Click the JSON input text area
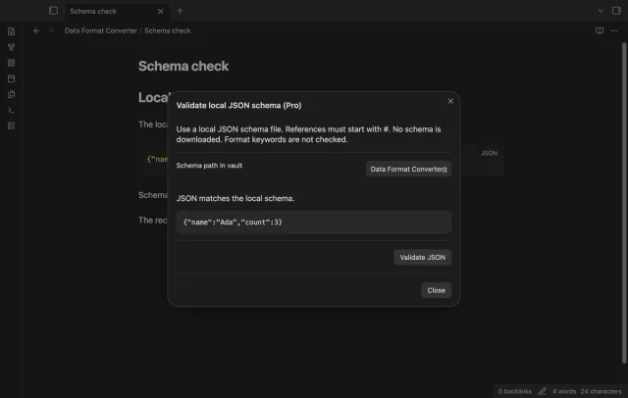The width and height of the screenshot is (628, 398). coord(314,223)
